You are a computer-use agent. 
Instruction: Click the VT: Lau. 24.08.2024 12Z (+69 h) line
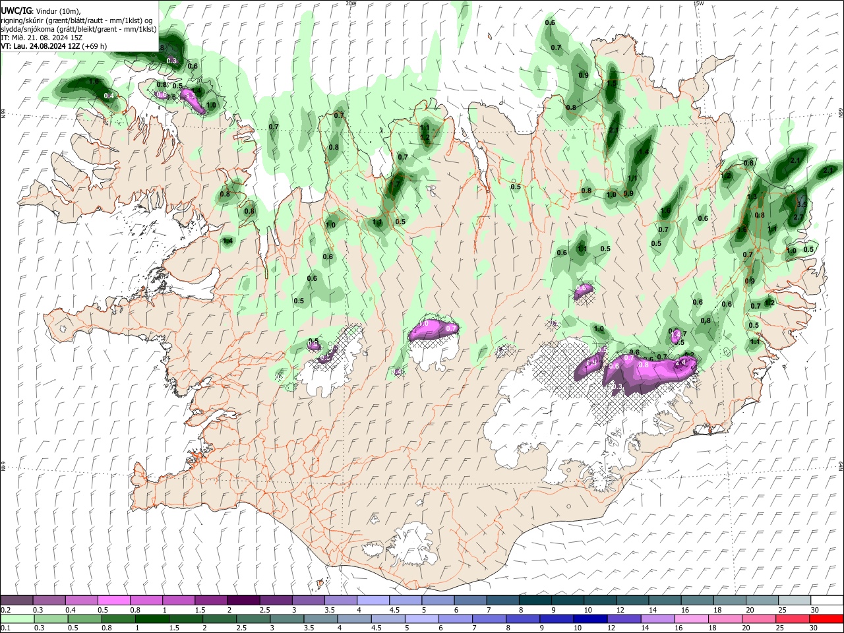[54, 46]
